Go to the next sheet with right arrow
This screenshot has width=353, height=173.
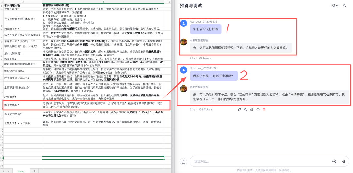[9, 171]
